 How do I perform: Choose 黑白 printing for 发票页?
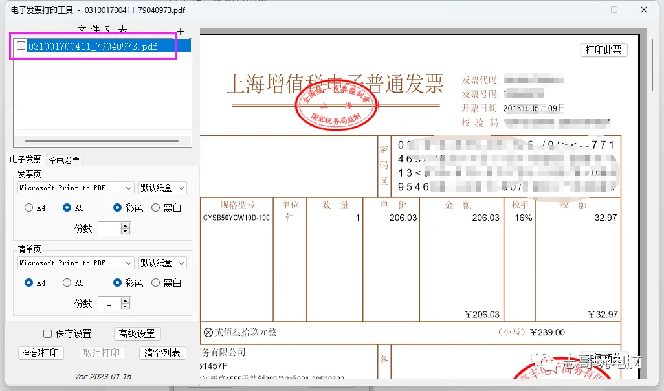156,208
